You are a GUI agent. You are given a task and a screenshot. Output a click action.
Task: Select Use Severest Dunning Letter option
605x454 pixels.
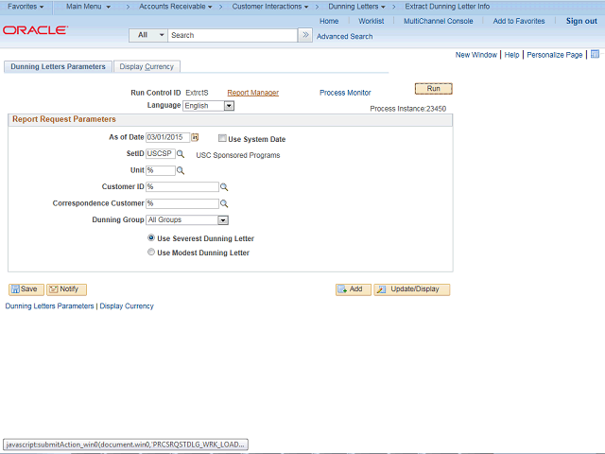pos(151,237)
